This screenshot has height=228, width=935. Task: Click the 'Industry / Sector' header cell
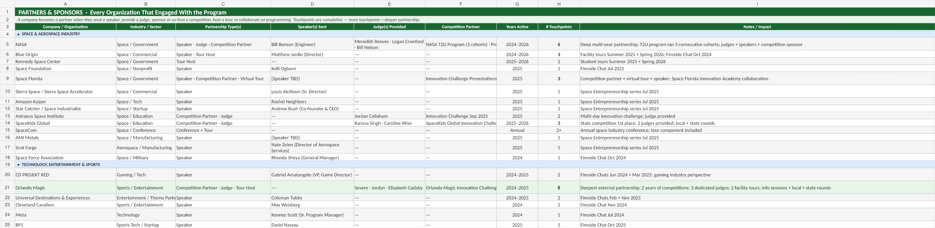pos(146,27)
